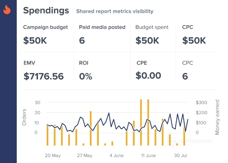Click the CPC metric showing 6
This screenshot has height=163, width=228.
(188, 70)
